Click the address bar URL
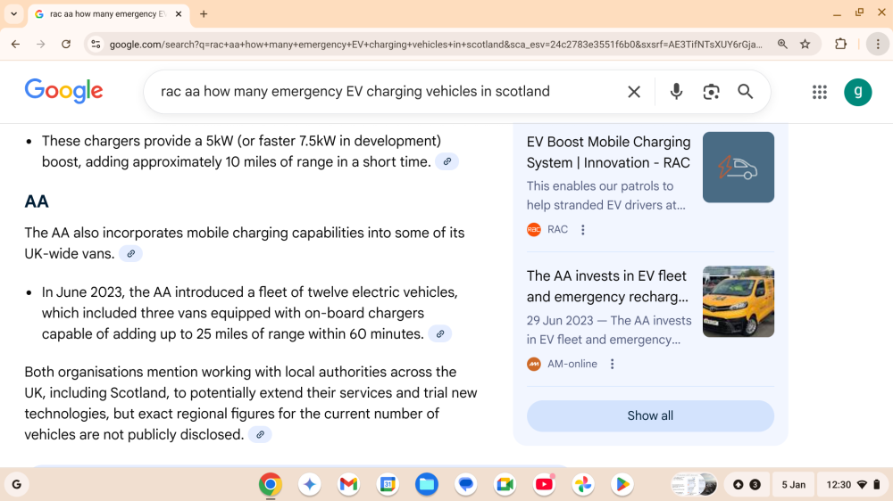The height and width of the screenshot is (501, 893). coord(436,45)
